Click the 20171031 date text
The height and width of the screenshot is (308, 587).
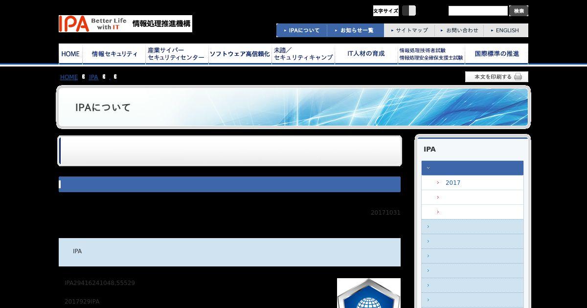click(385, 213)
